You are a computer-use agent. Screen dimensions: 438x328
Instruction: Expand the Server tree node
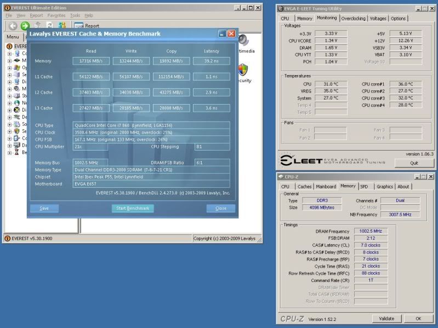tap(9, 75)
